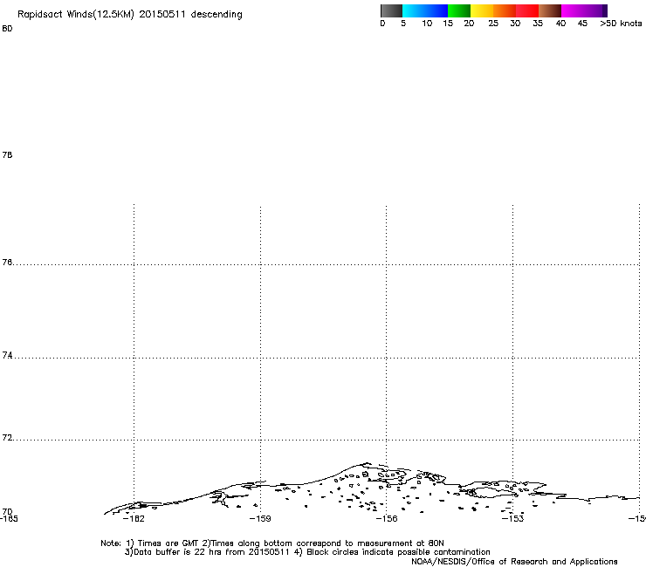Click the longitude label -156
Screen dimensions: 646x567
[387, 519]
